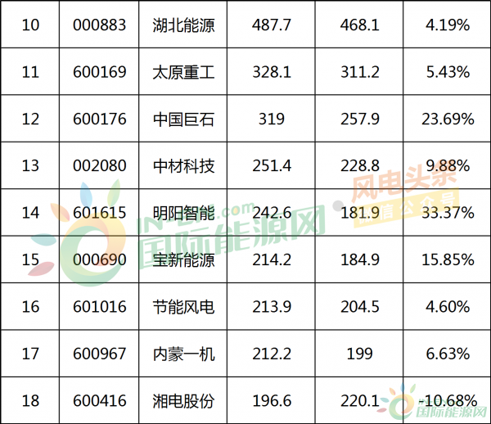The image size is (491, 424).
Task: Select stock code 000690
Action: click(x=100, y=260)
